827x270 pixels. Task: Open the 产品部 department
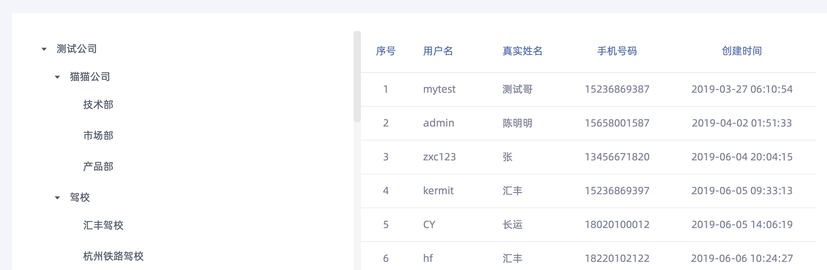click(98, 167)
